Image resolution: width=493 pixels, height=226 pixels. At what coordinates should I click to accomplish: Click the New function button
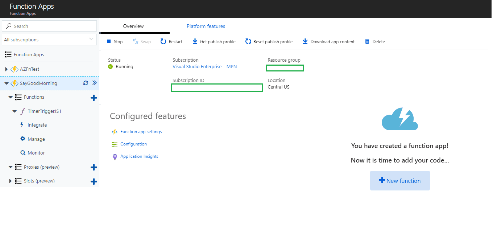click(x=399, y=181)
